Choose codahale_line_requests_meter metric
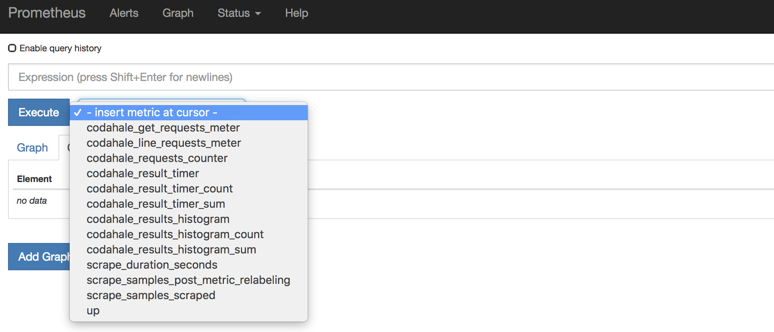 (189, 143)
